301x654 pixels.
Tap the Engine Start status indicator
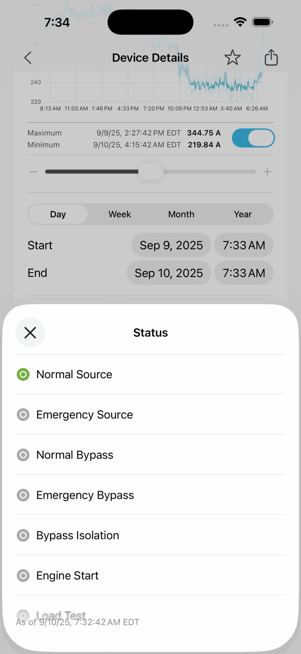(23, 576)
